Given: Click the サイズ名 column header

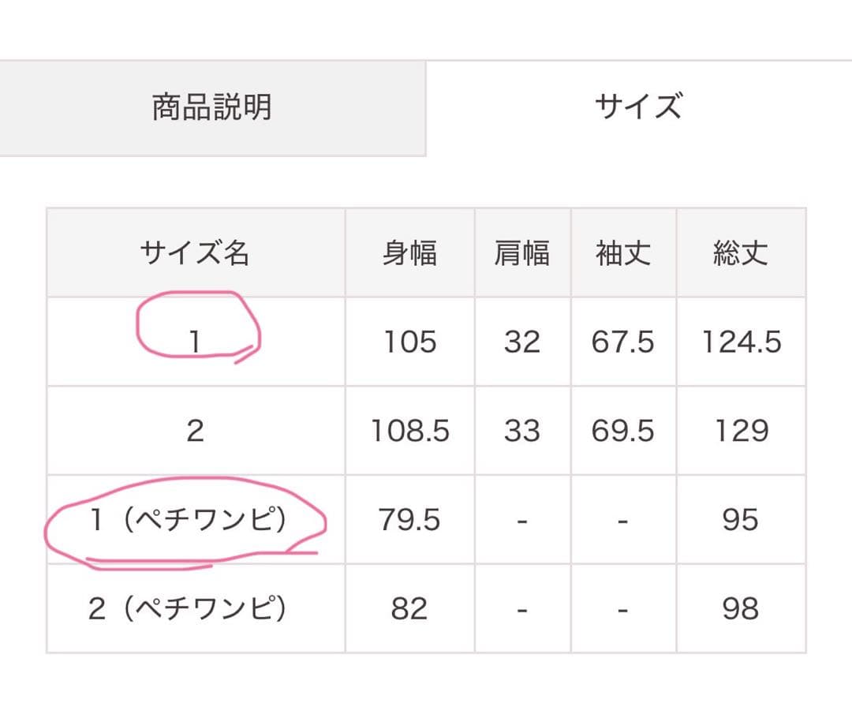Looking at the screenshot, I should 195,253.
